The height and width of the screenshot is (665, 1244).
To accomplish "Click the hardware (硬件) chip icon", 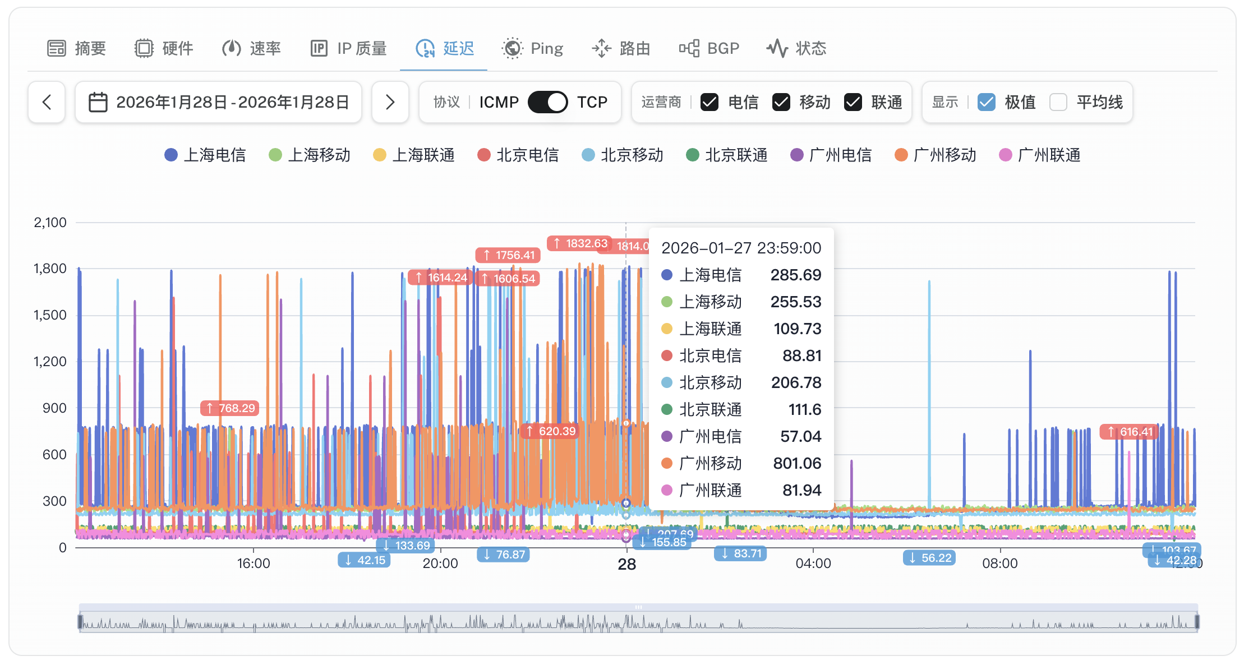I will [x=144, y=48].
